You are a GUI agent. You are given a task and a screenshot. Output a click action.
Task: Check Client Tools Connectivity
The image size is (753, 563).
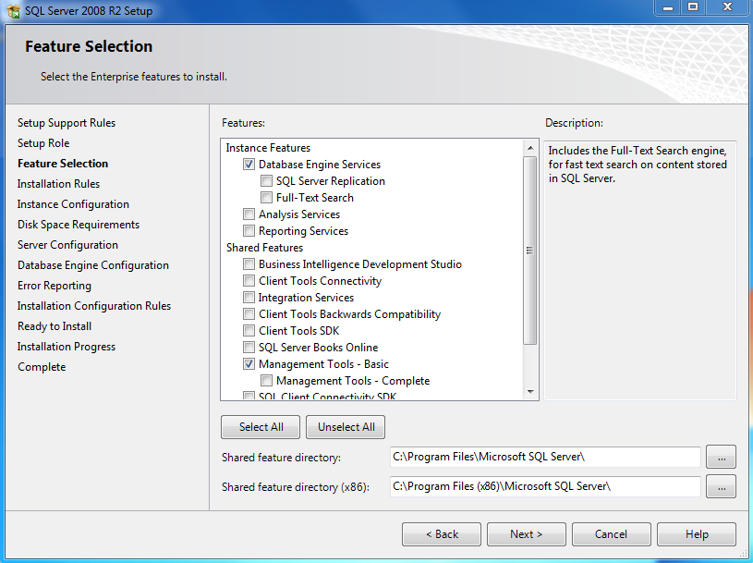[249, 281]
